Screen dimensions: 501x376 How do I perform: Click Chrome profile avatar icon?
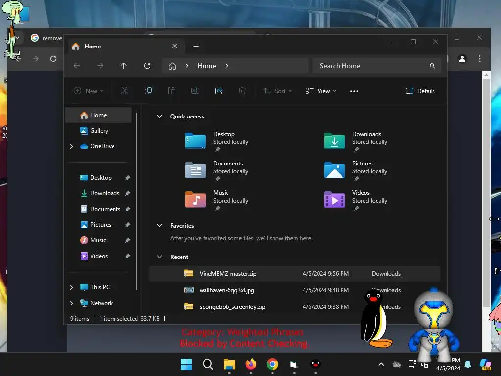coord(462,59)
